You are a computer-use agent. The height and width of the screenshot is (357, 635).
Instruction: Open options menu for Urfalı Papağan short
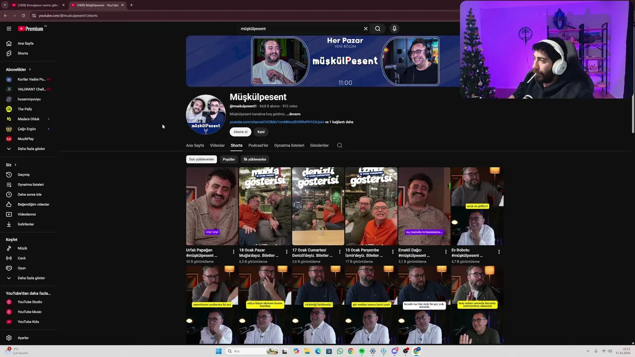(x=234, y=252)
